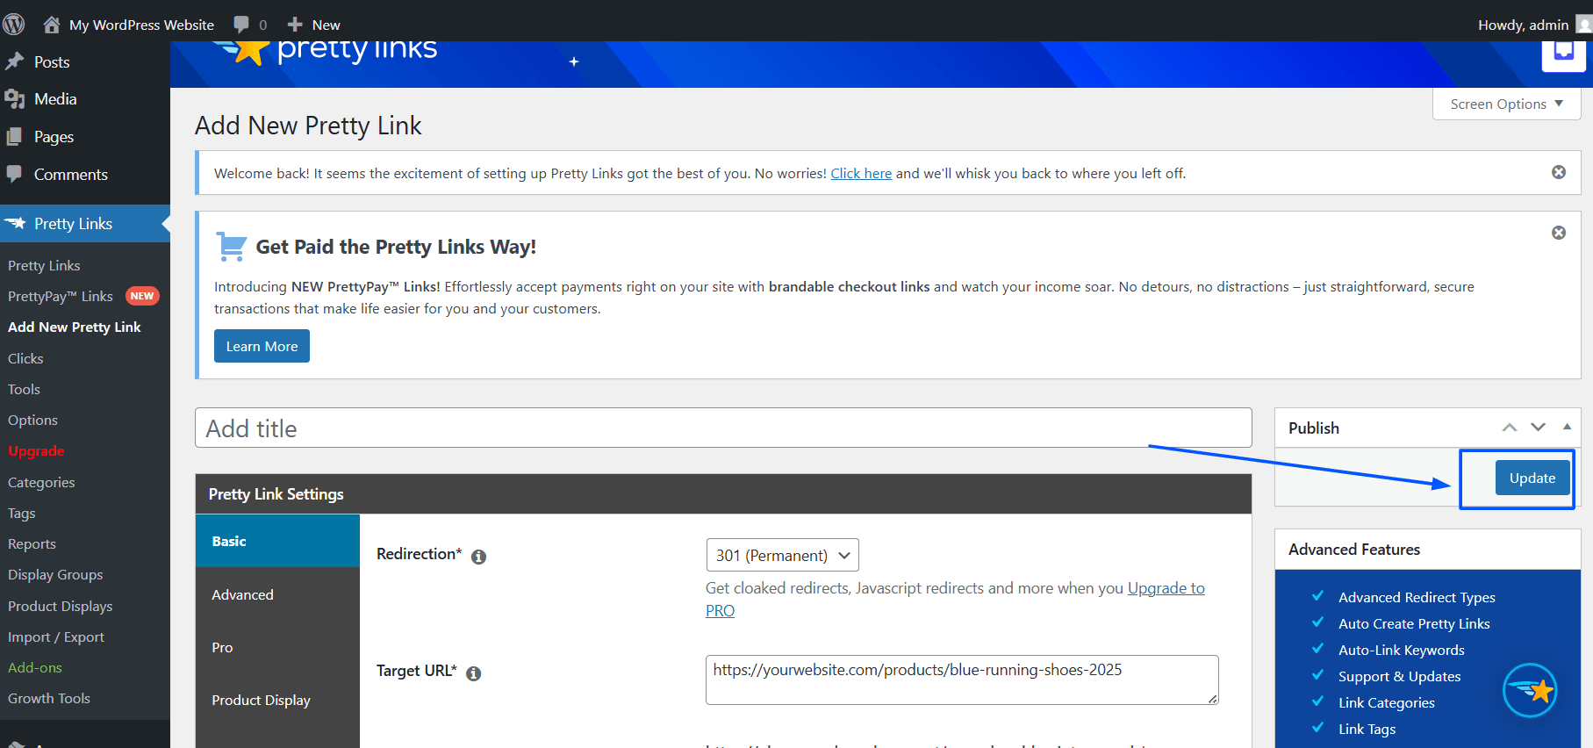Dismiss the Welcome back notice
This screenshot has width=1593, height=748.
[x=1559, y=172]
